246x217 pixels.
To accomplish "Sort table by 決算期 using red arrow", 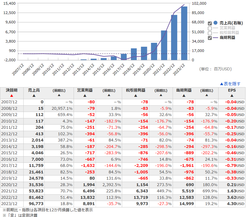I will [x=12, y=96].
